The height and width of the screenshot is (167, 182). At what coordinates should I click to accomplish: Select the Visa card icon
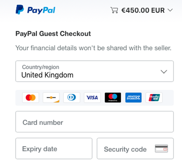(x=92, y=97)
